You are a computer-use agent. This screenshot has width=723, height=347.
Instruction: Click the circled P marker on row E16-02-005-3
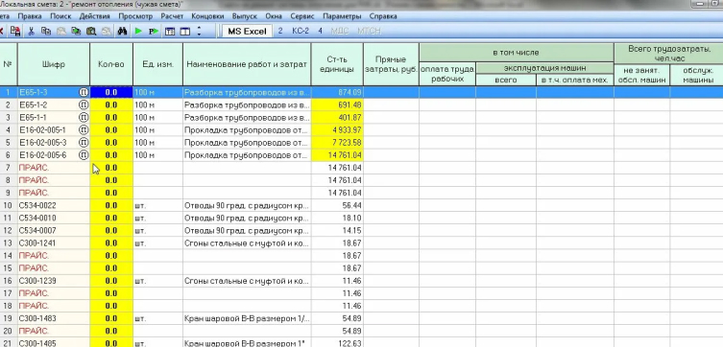84,143
